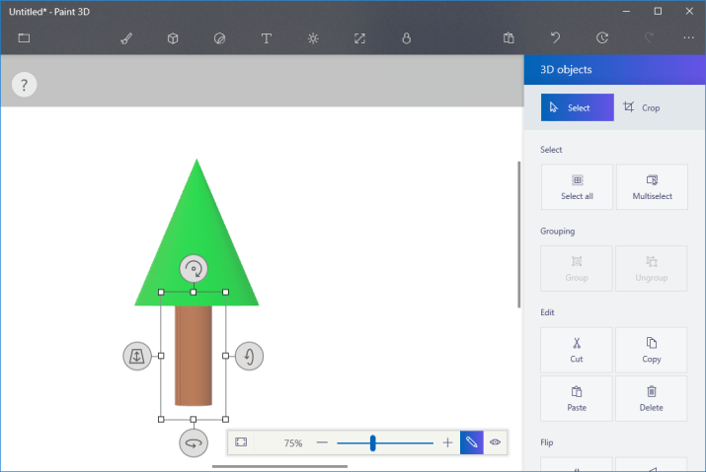This screenshot has width=706, height=472.
Task: Click the bottom-left corner selection handle
Action: 161,420
